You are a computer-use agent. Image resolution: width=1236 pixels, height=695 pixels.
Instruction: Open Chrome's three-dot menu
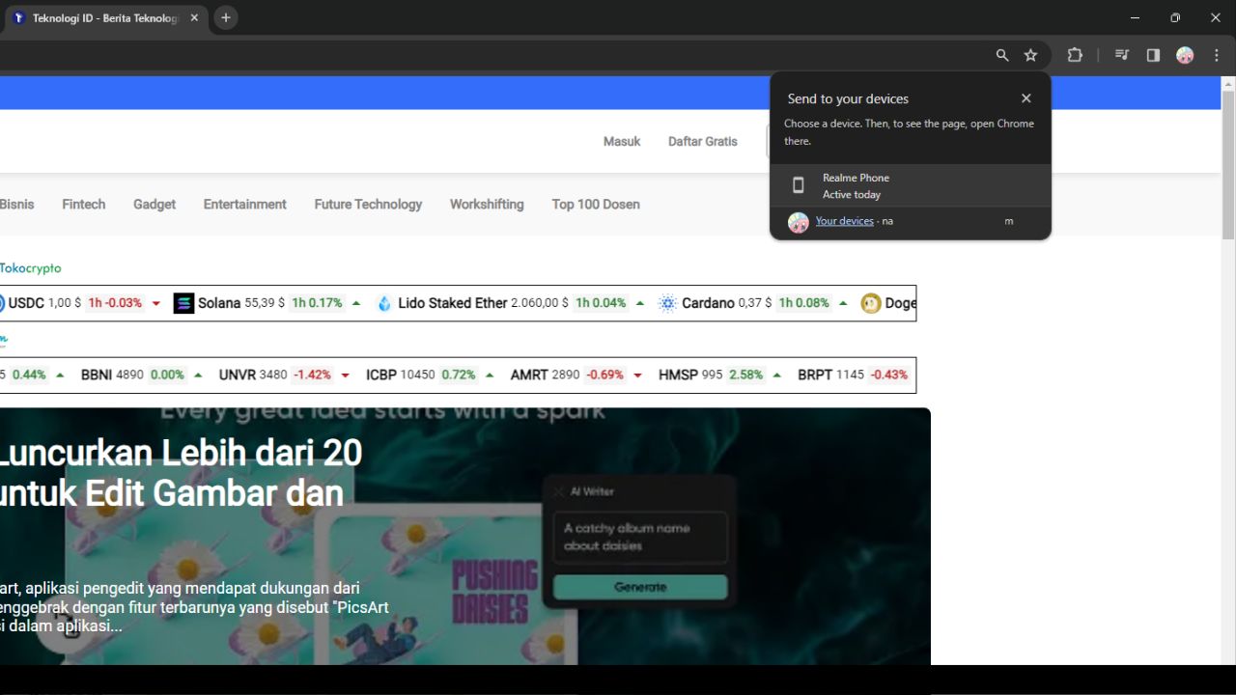point(1217,55)
